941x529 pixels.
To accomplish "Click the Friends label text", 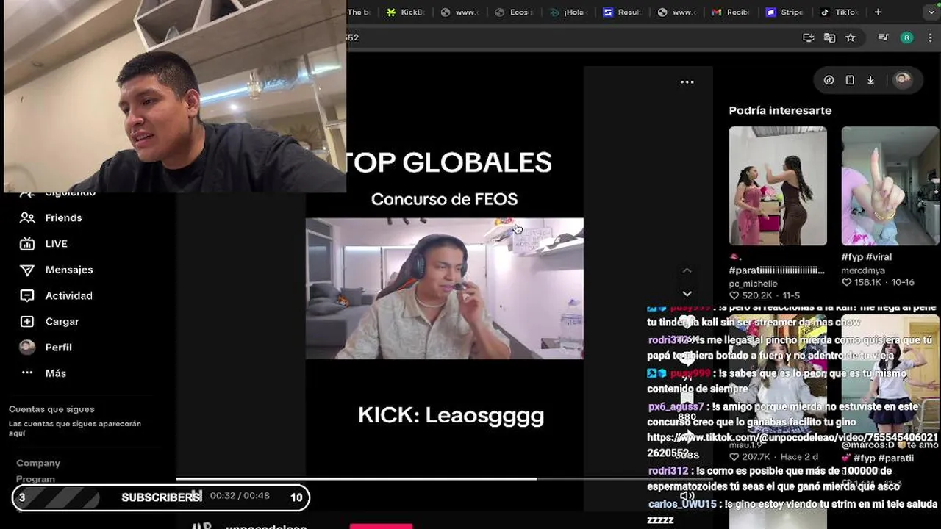I will coord(63,217).
